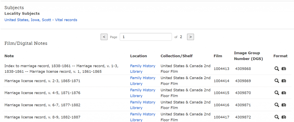View camera images for film 1004415
The height and width of the screenshot is (122, 294).
click(x=284, y=93)
